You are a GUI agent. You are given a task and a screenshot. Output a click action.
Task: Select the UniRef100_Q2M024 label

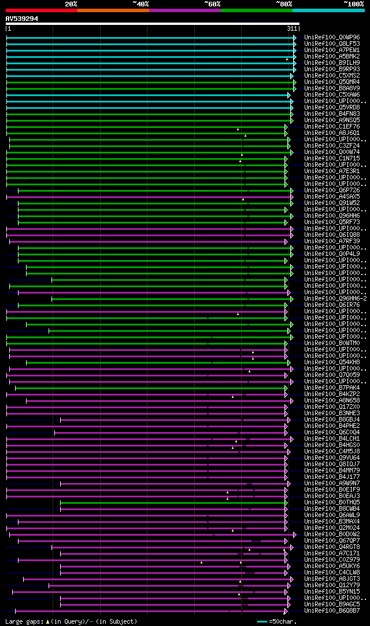click(332, 528)
